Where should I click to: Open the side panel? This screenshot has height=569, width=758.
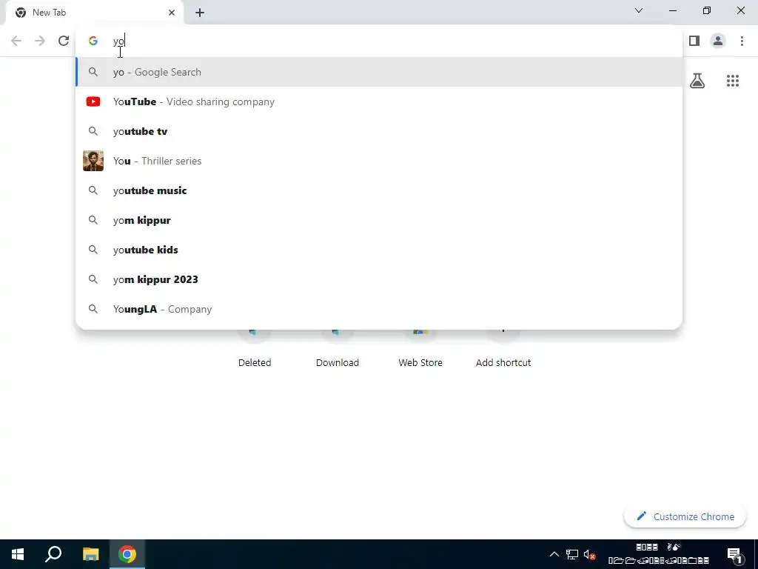pos(694,41)
